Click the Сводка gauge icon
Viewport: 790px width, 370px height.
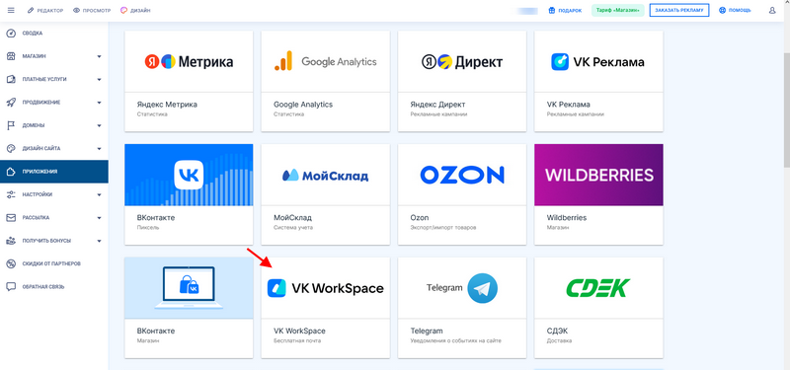click(x=11, y=34)
